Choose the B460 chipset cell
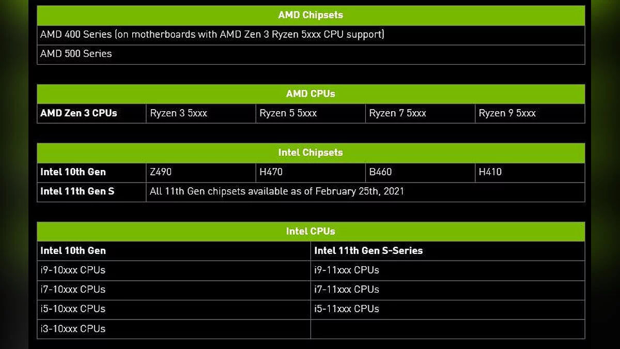Image resolution: width=620 pixels, height=349 pixels. [x=380, y=172]
